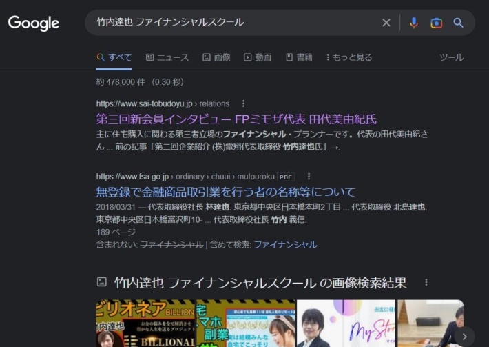Image resolution: width=489 pixels, height=347 pixels.
Task: Open the ビリオネア image thumbnail
Action: tap(145, 324)
